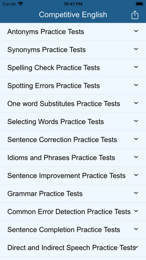Viewport: 146px width, 260px height.
Task: Expand Grammar Practice Tests chevron
Action: (x=136, y=193)
